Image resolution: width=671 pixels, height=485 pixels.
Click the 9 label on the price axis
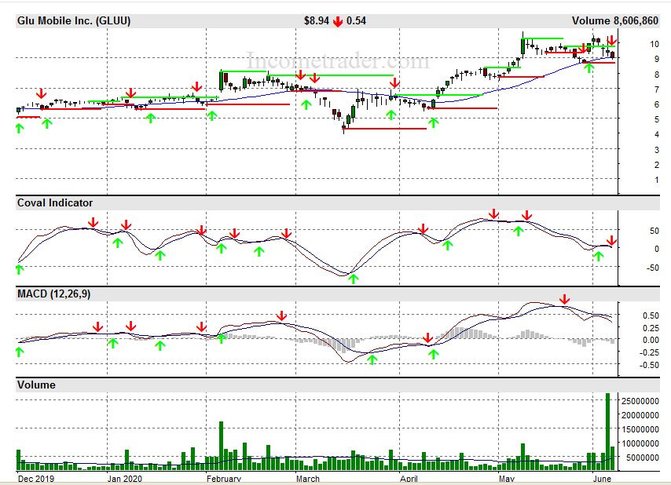tap(656, 60)
